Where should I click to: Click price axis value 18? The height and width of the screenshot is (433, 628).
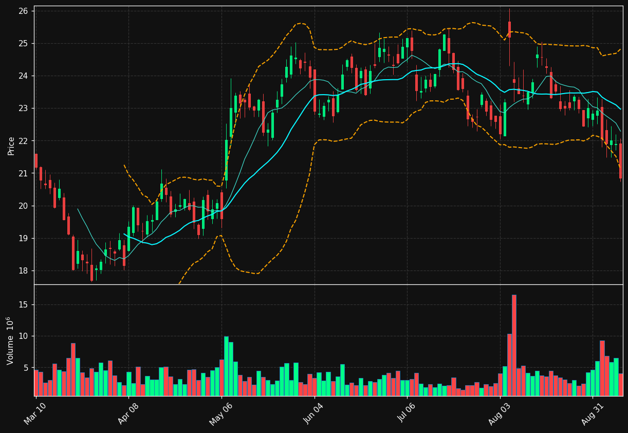(x=24, y=270)
